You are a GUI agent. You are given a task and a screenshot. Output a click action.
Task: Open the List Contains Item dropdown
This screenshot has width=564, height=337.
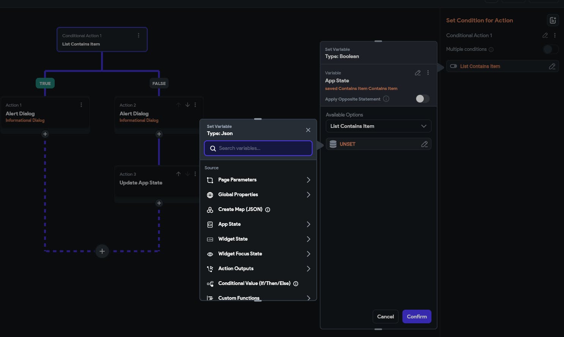(378, 126)
